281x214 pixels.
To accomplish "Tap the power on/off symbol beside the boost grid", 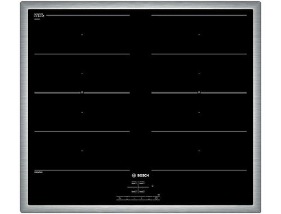I will point(152,186).
